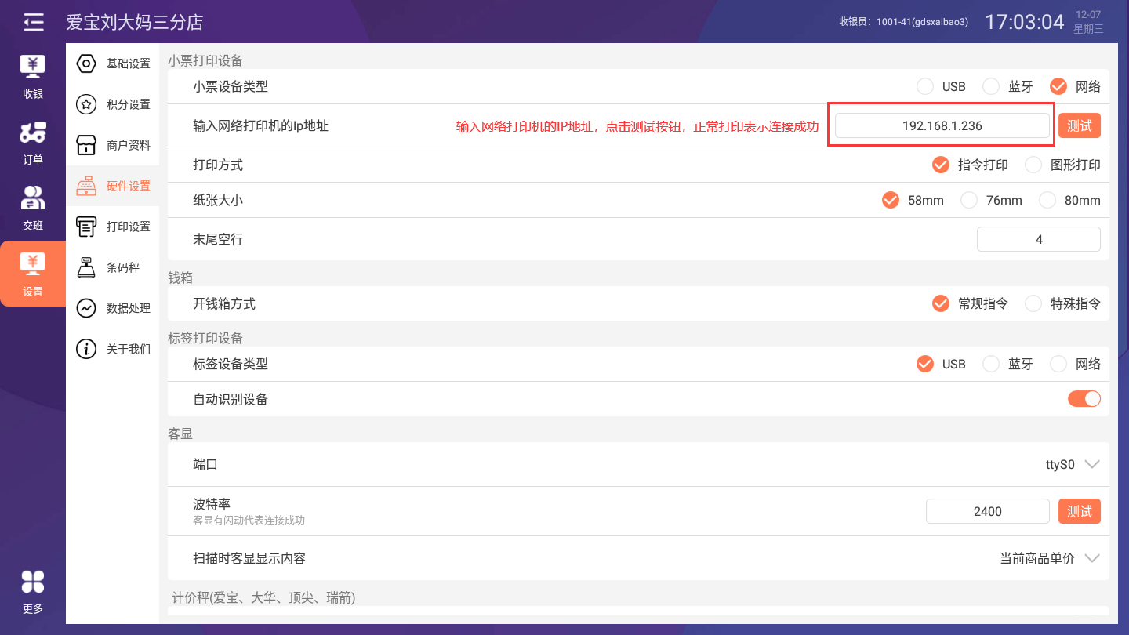1129x635 pixels.
Task: Click the 扫描时客显显示内容 label
Action: click(x=249, y=558)
